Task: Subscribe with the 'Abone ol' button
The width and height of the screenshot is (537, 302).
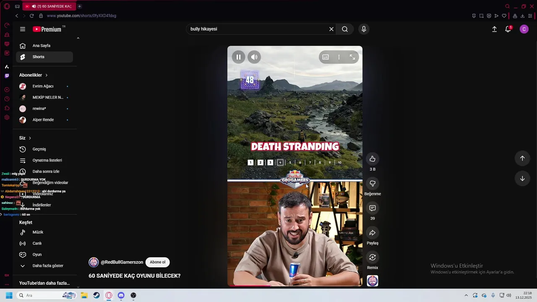Action: pos(158,262)
